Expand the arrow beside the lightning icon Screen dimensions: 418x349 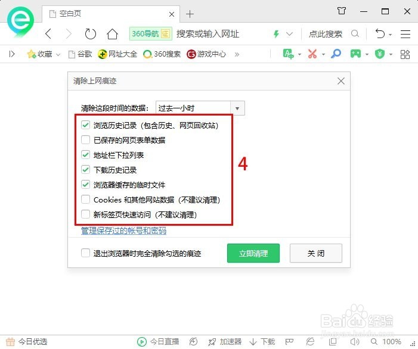(x=290, y=34)
